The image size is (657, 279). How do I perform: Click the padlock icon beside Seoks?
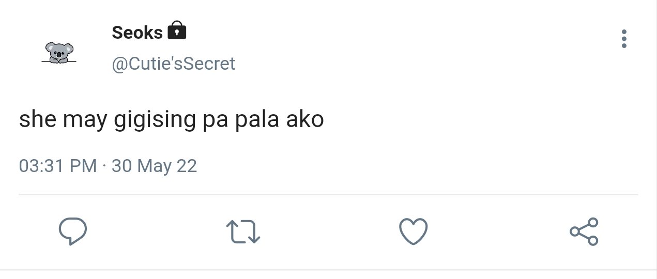(177, 31)
